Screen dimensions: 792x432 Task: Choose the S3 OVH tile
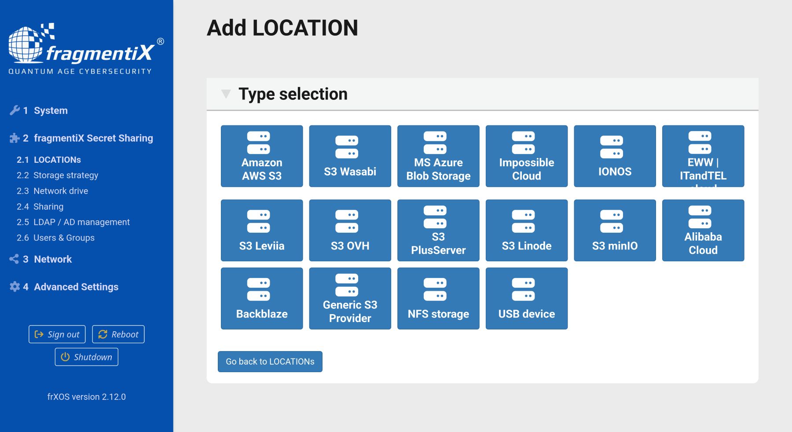350,231
